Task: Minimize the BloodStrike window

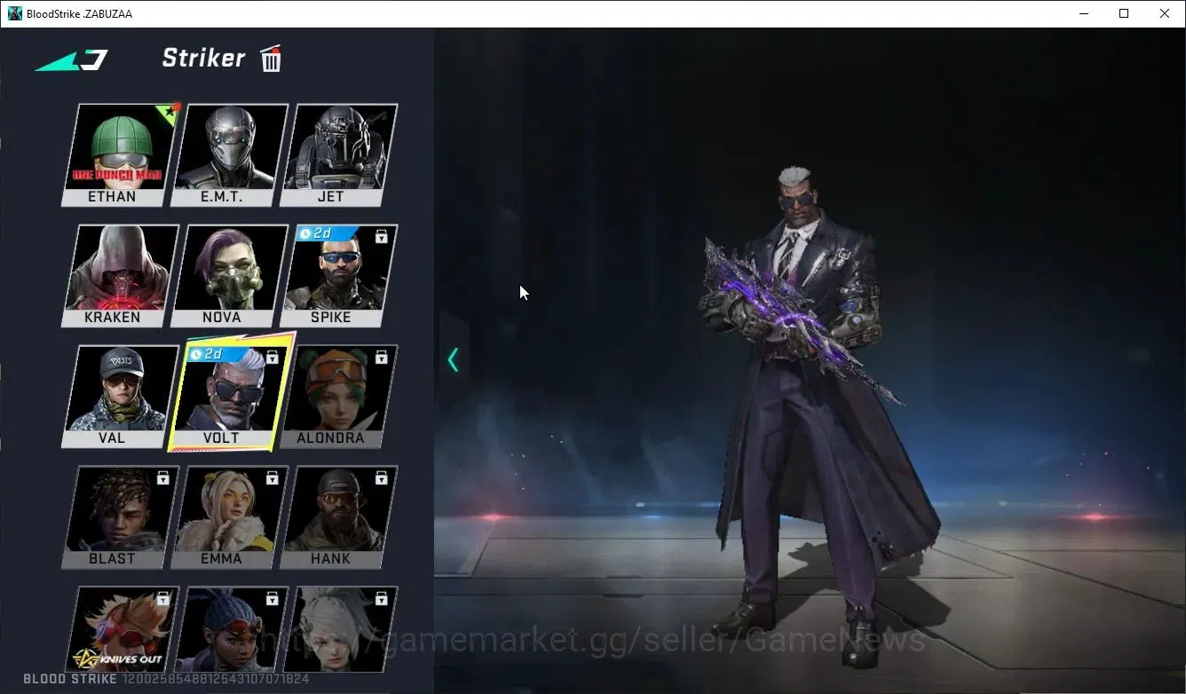Action: coord(1084,13)
